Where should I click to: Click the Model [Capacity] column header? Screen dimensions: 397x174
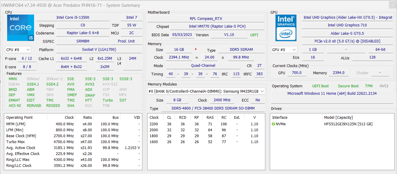pos(358,118)
